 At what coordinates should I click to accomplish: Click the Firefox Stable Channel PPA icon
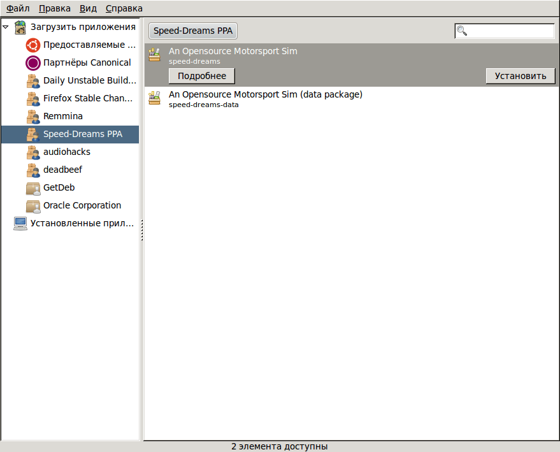tap(33, 99)
